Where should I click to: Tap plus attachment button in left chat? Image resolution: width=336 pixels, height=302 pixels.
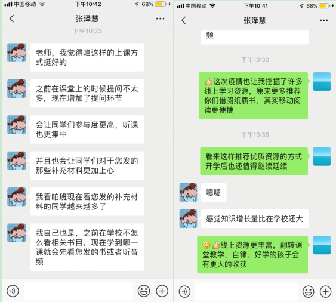pyautogui.click(x=162, y=291)
